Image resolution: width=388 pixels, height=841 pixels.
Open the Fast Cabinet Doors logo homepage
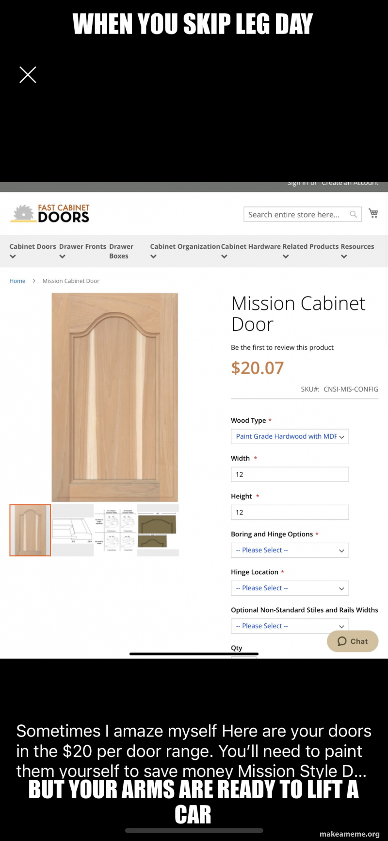50,213
